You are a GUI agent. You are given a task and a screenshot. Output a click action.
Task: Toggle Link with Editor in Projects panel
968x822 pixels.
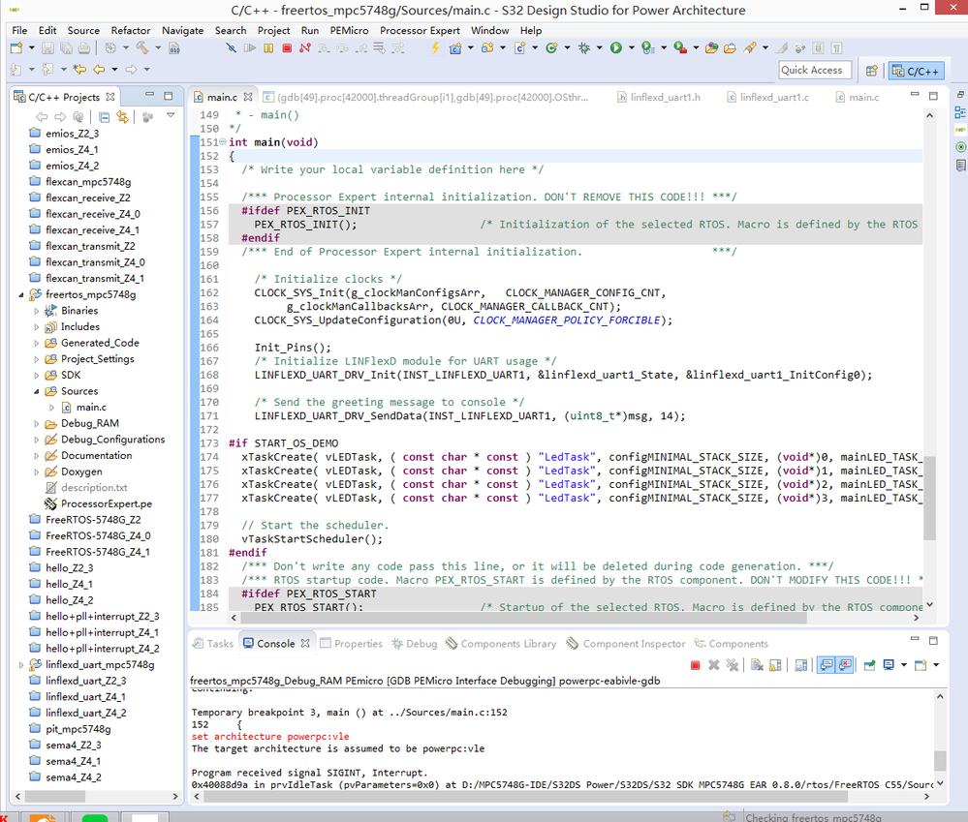[122, 117]
